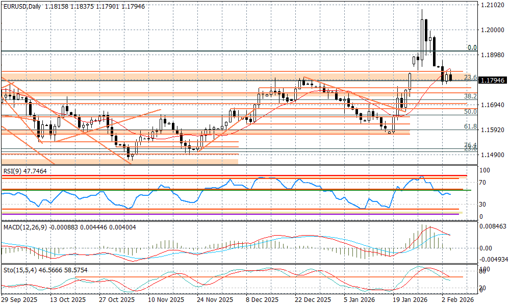The width and height of the screenshot is (510, 306).
Task: Click the 19 Jan 2026 date marker
Action: [x=410, y=300]
